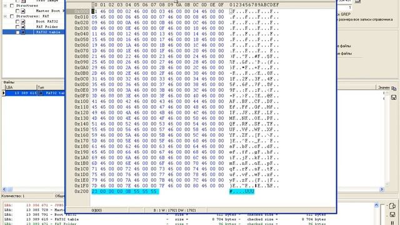Tick the Master Boot record checkbox
The width and height of the screenshot is (400, 225).
pos(17,11)
